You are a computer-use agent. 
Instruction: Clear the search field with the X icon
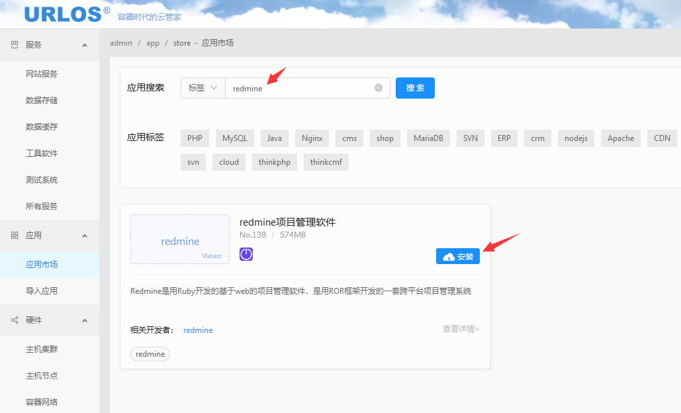[379, 88]
